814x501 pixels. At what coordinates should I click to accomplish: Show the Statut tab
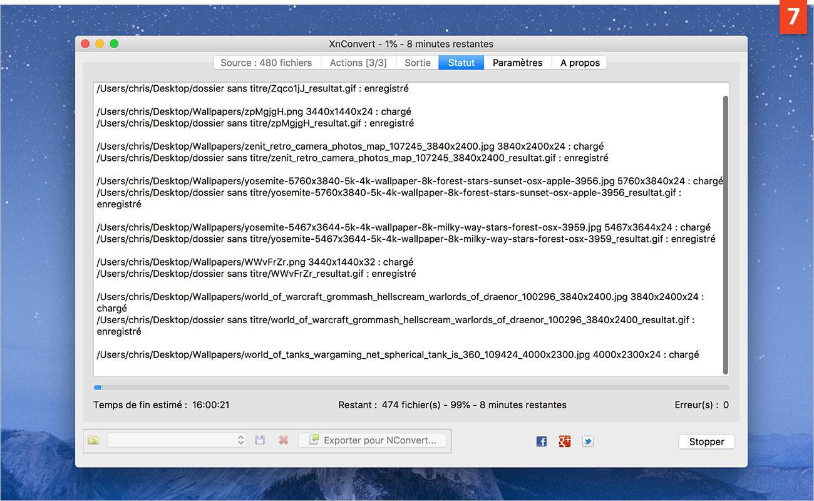coord(461,62)
